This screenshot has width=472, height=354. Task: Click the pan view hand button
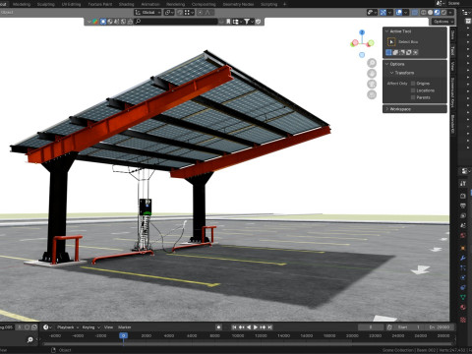372,74
